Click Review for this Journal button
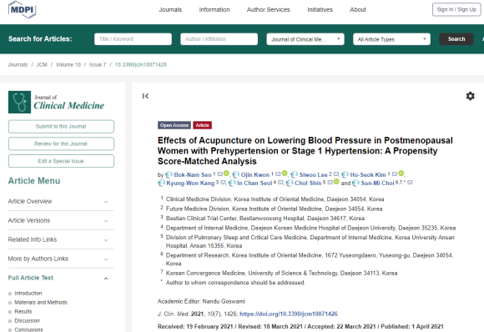Image resolution: width=484 pixels, height=332 pixels. point(61,143)
